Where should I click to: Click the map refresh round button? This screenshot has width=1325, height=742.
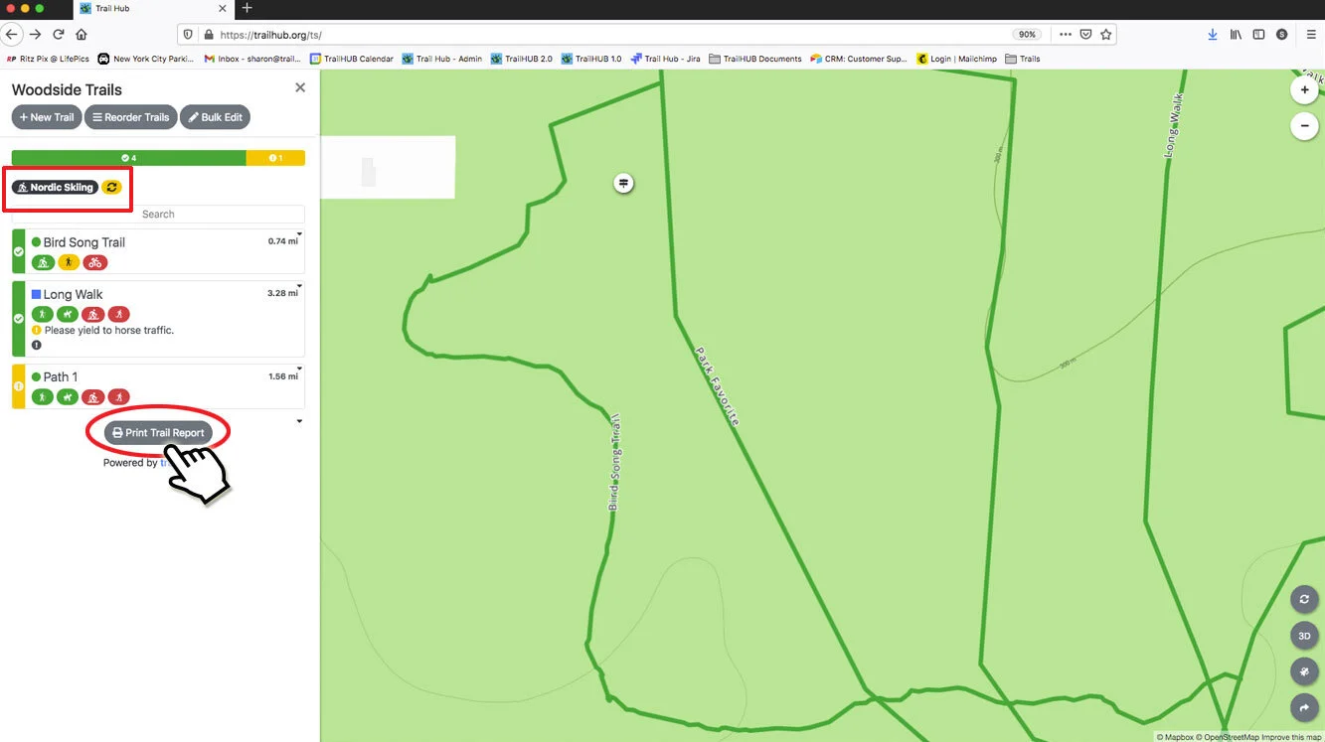[x=1304, y=600]
